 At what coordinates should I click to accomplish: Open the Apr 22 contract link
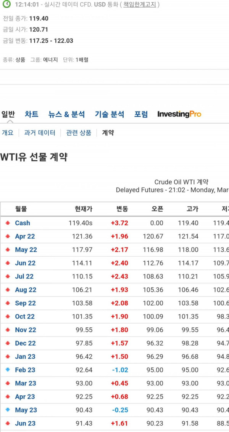pos(25,236)
